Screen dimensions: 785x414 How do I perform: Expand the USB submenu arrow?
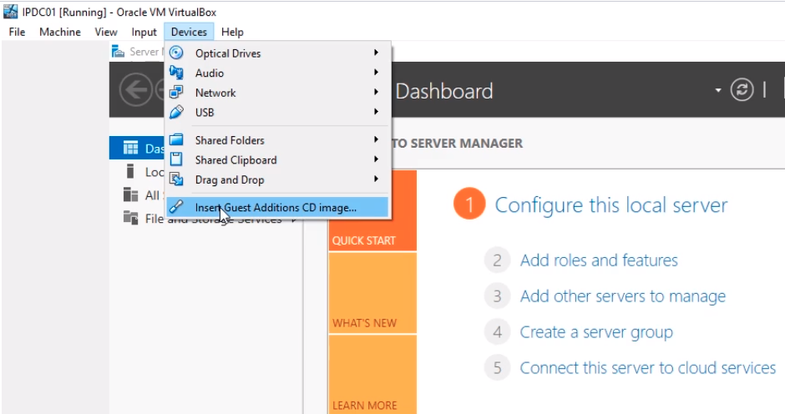[x=376, y=112]
